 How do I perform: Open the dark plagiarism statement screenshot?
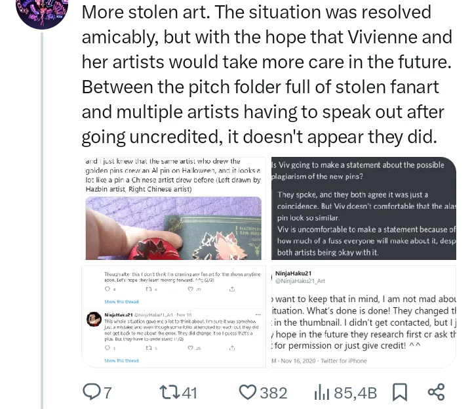point(364,209)
